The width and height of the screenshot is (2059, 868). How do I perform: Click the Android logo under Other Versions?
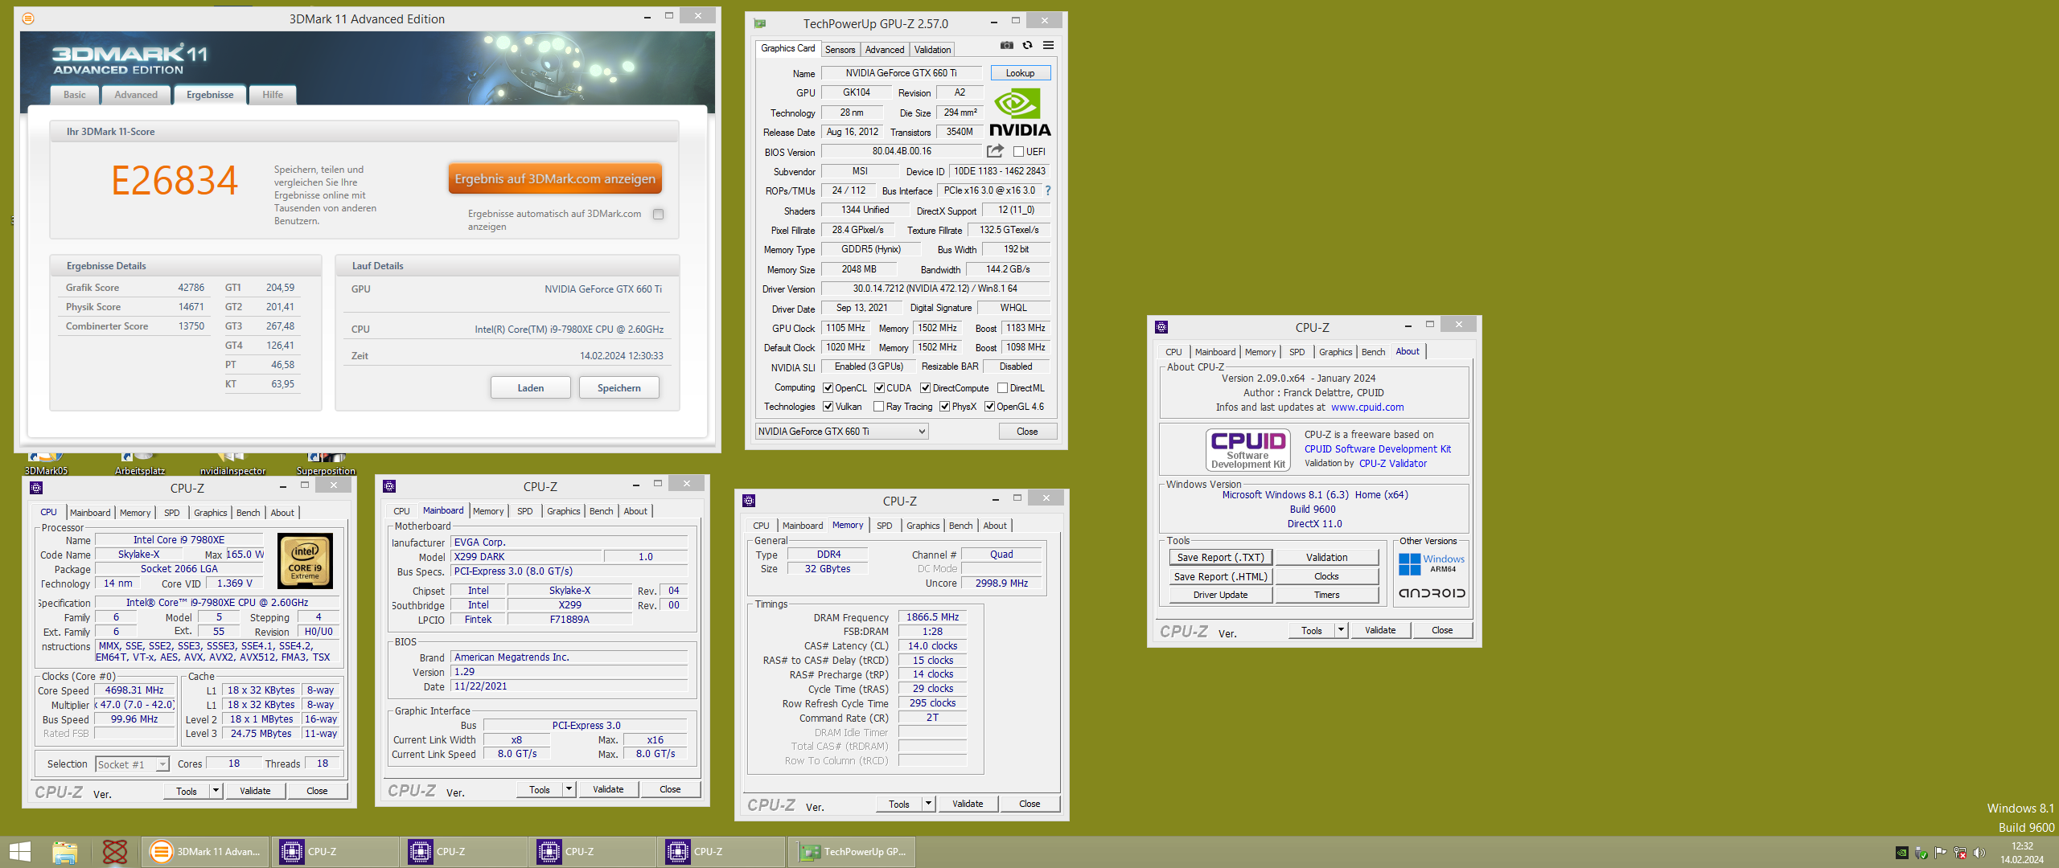click(1432, 593)
